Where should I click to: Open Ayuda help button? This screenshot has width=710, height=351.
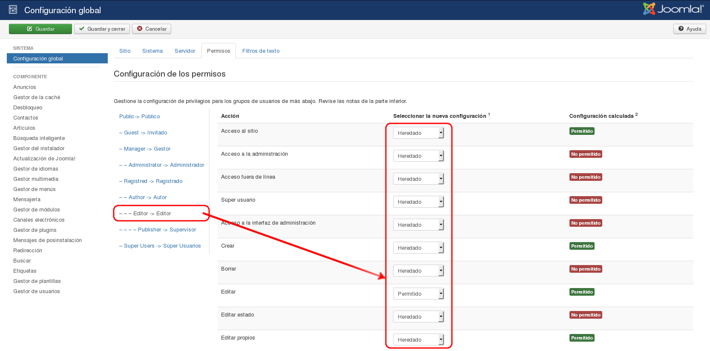pos(690,29)
